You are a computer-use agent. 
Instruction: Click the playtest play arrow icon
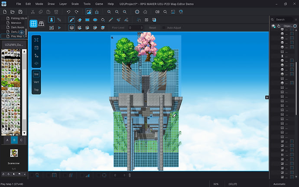coord(59,28)
